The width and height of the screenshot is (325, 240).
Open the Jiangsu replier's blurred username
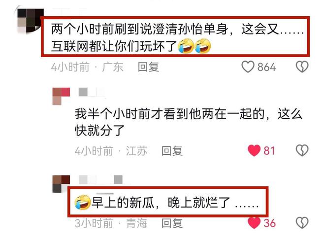click(92, 92)
